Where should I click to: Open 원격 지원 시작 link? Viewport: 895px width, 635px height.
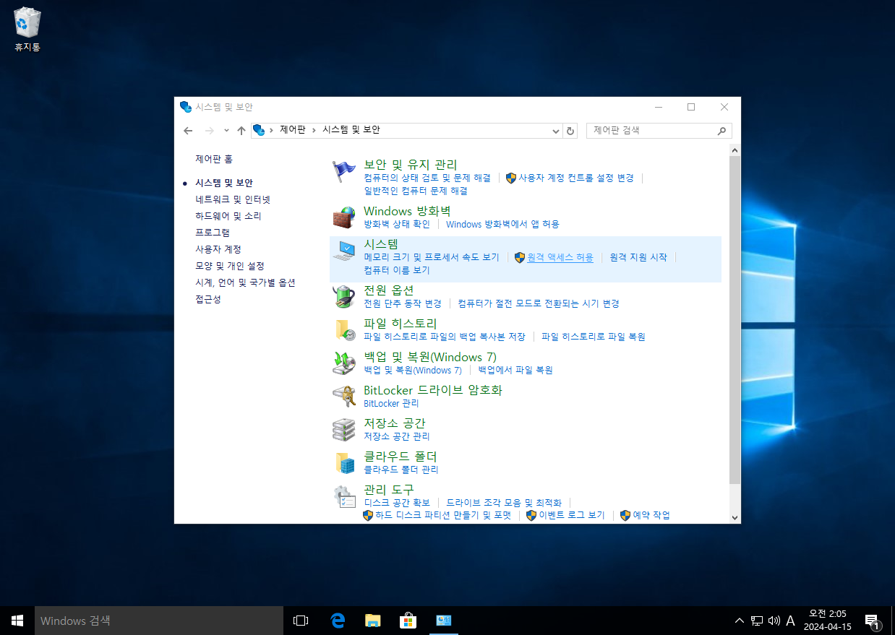coord(638,257)
